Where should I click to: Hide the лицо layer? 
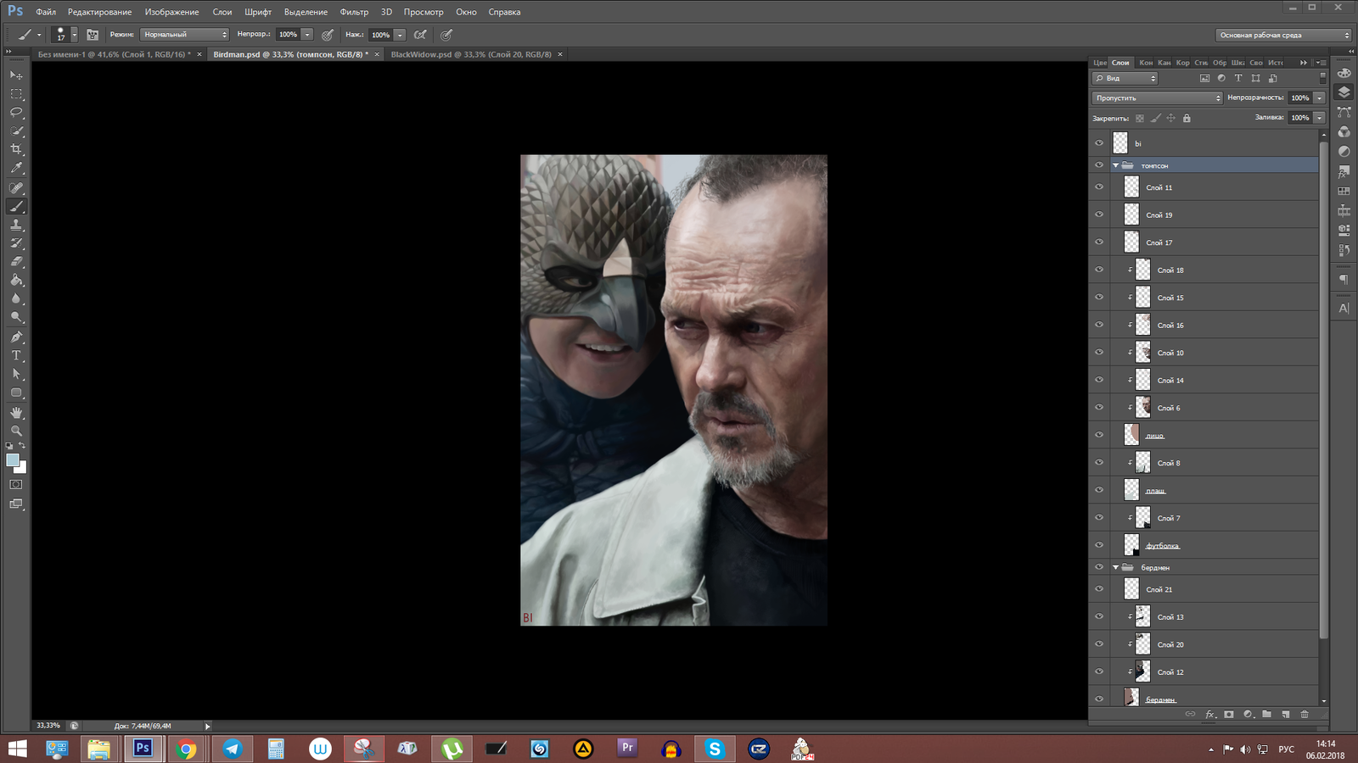[x=1099, y=435]
